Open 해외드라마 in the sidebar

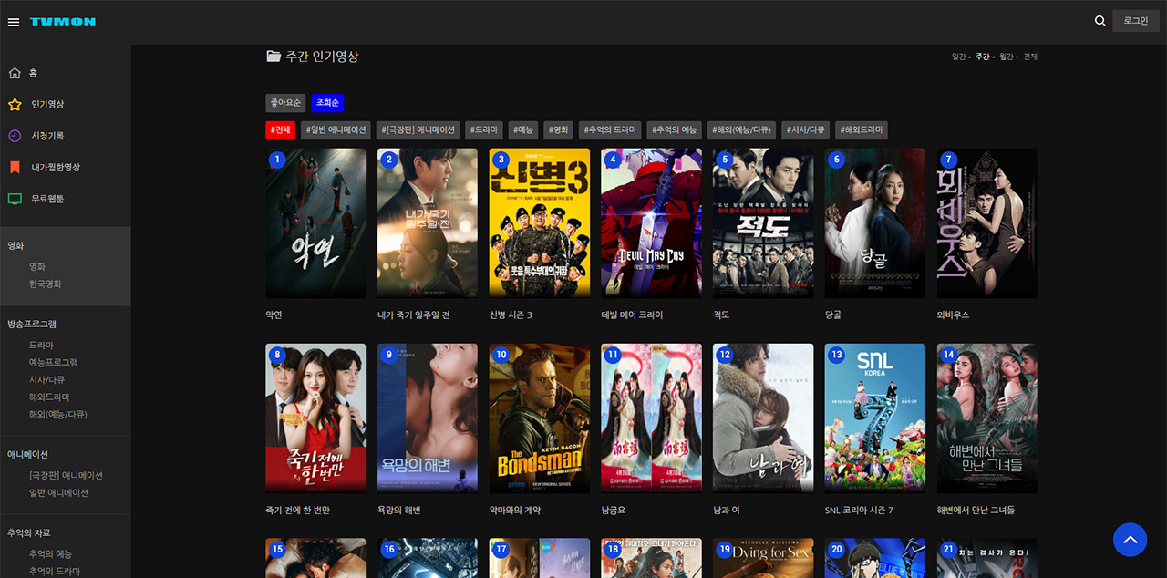point(49,397)
